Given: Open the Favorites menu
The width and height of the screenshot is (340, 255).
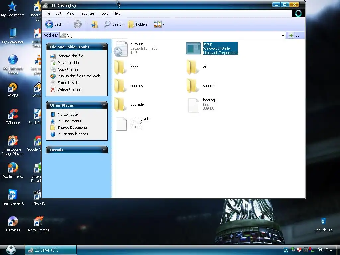Looking at the screenshot, I should (87, 13).
